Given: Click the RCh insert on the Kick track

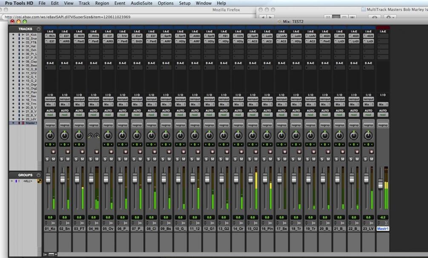Looking at the screenshot, I should click(x=52, y=36).
